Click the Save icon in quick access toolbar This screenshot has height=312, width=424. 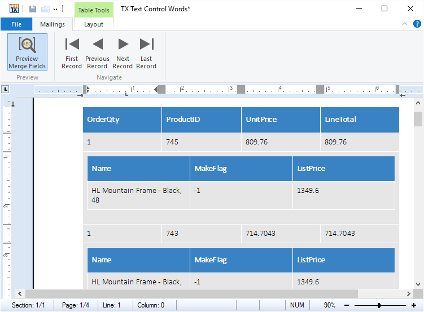[33, 9]
